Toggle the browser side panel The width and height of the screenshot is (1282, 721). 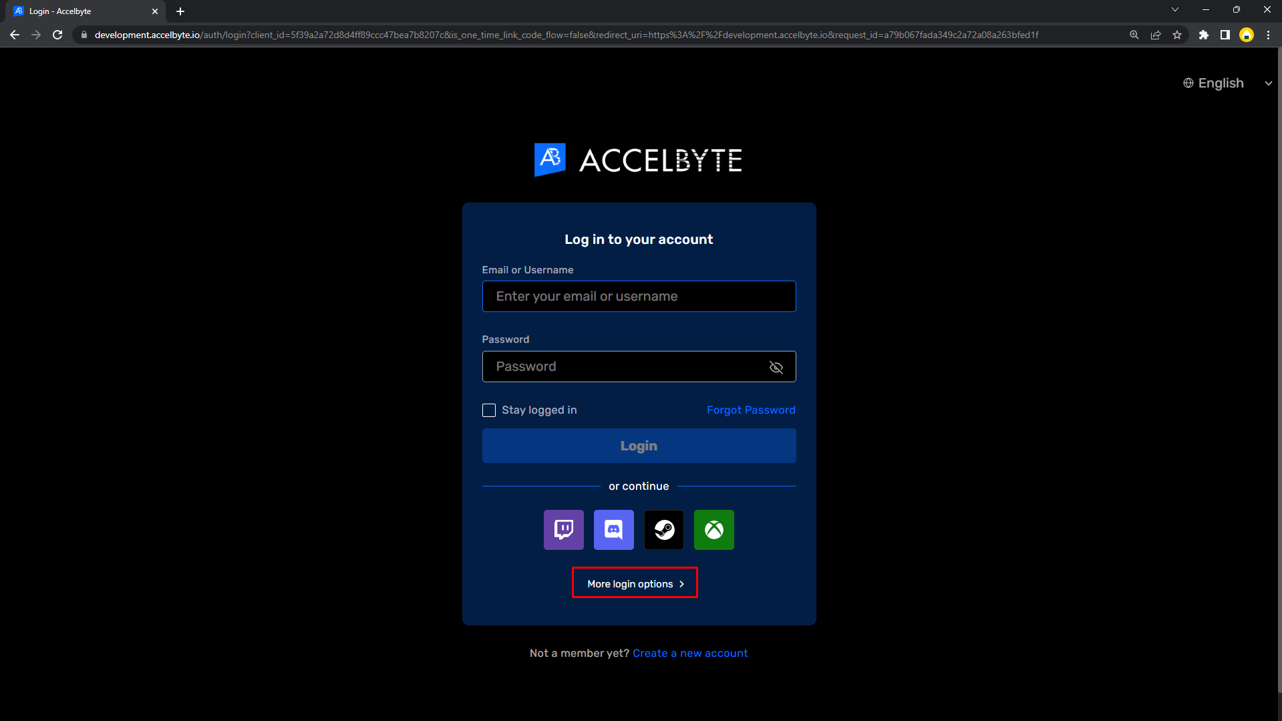click(x=1225, y=35)
